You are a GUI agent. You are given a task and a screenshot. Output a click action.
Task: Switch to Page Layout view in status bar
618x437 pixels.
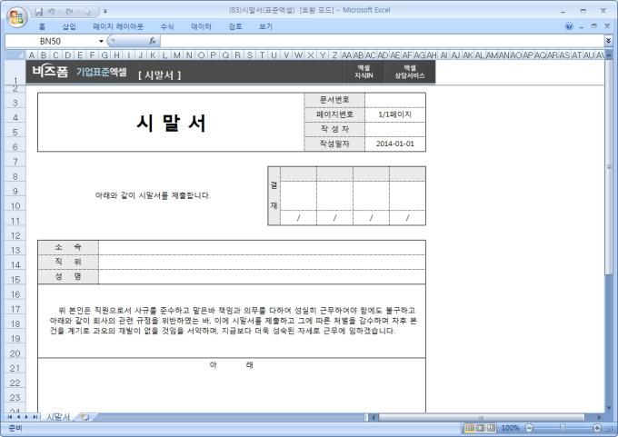480,428
